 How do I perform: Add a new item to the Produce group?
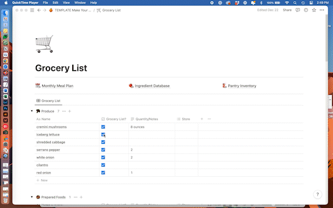[x=69, y=111]
